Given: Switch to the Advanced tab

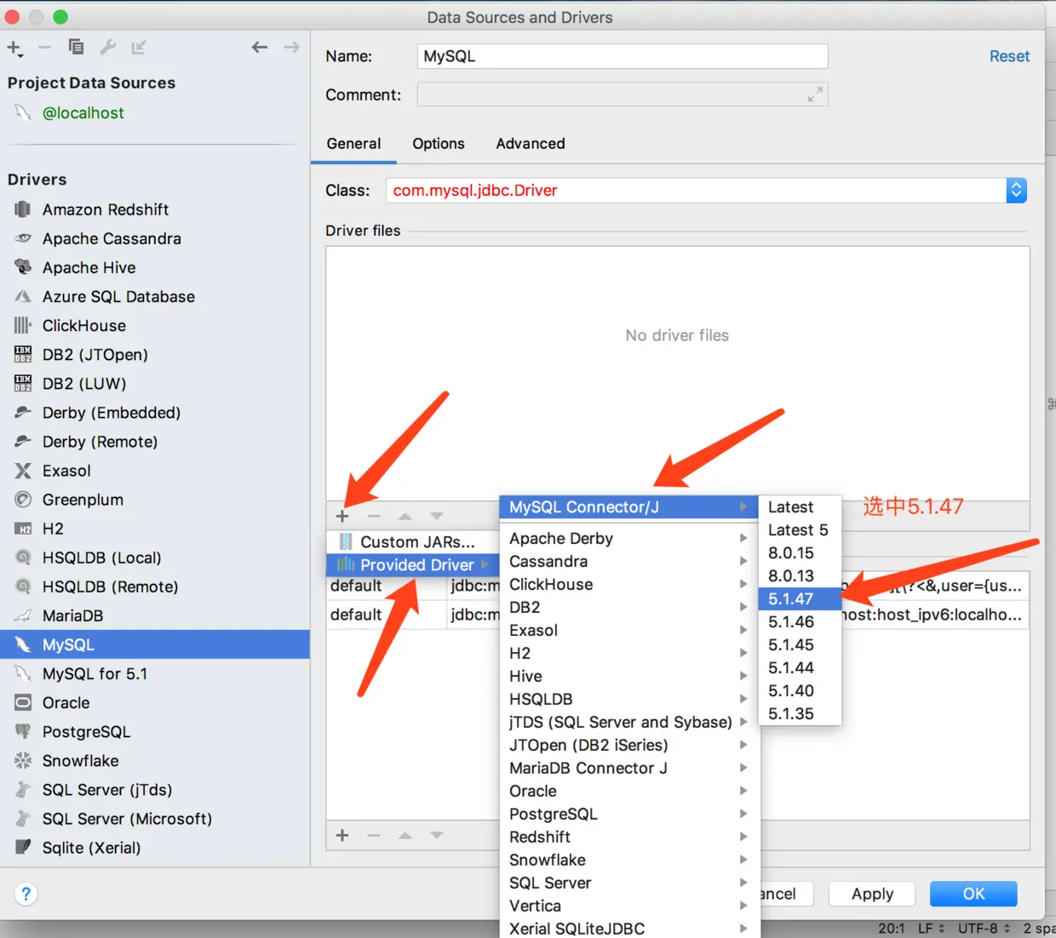Looking at the screenshot, I should tap(531, 144).
